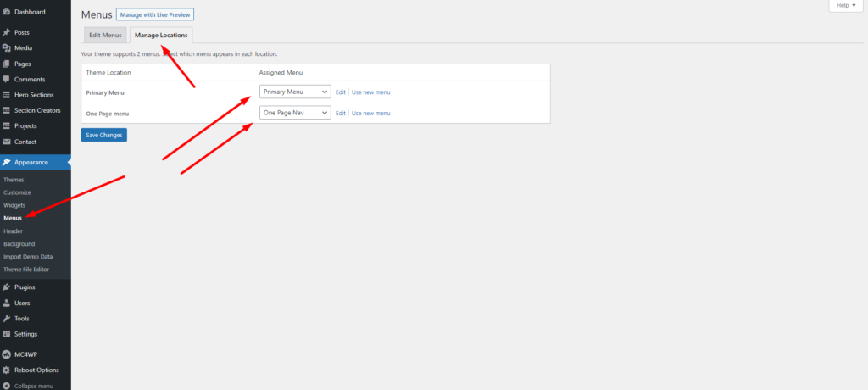Click Use new menu for One Page menu

[x=370, y=113]
